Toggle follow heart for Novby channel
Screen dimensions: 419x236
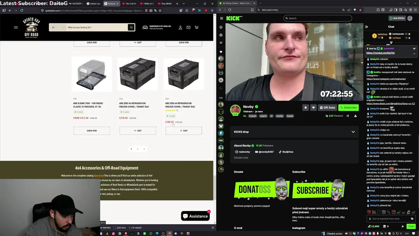click(x=313, y=108)
